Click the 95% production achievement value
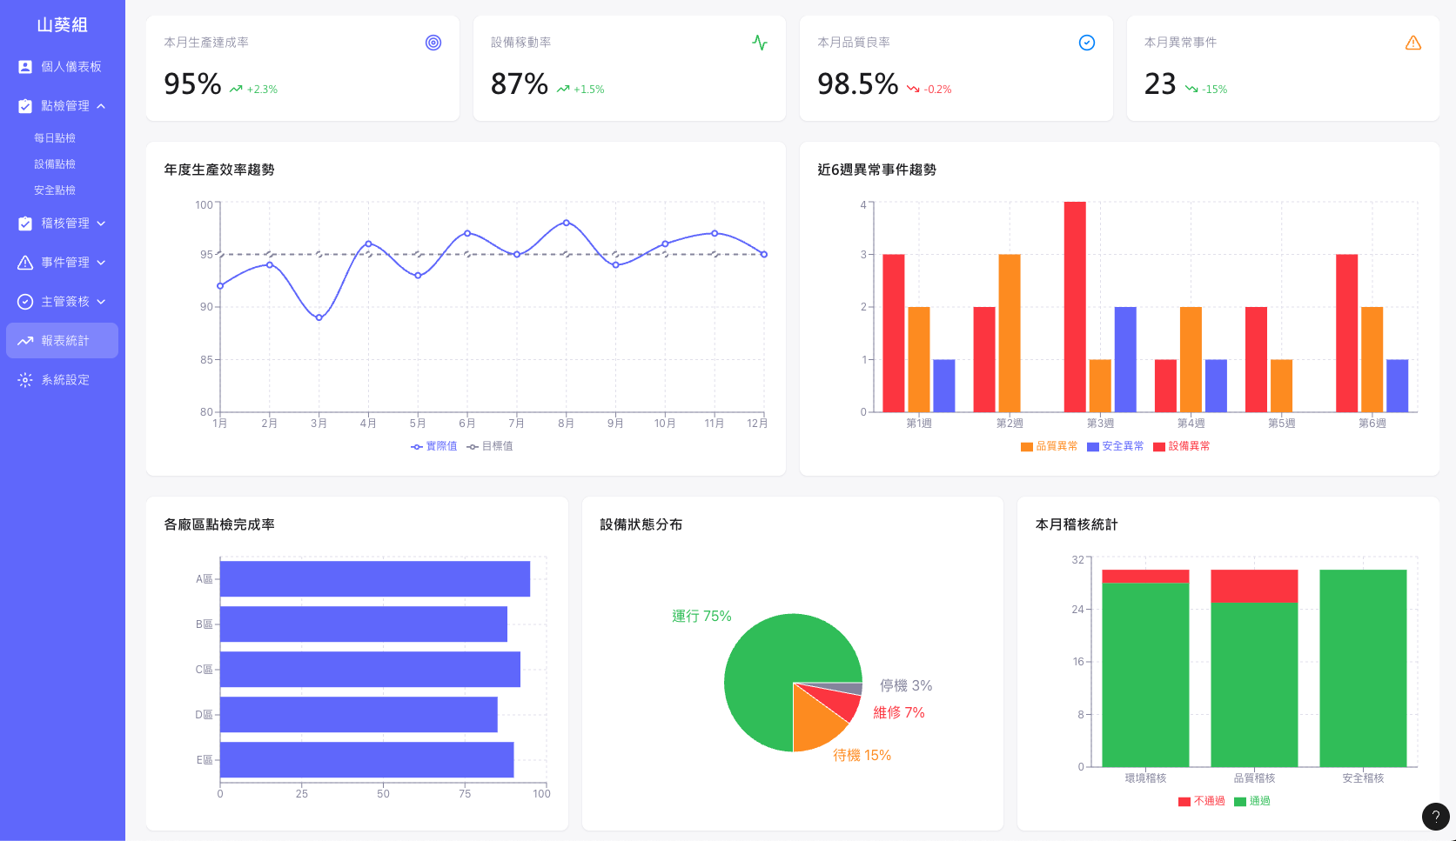The image size is (1456, 841). click(192, 84)
